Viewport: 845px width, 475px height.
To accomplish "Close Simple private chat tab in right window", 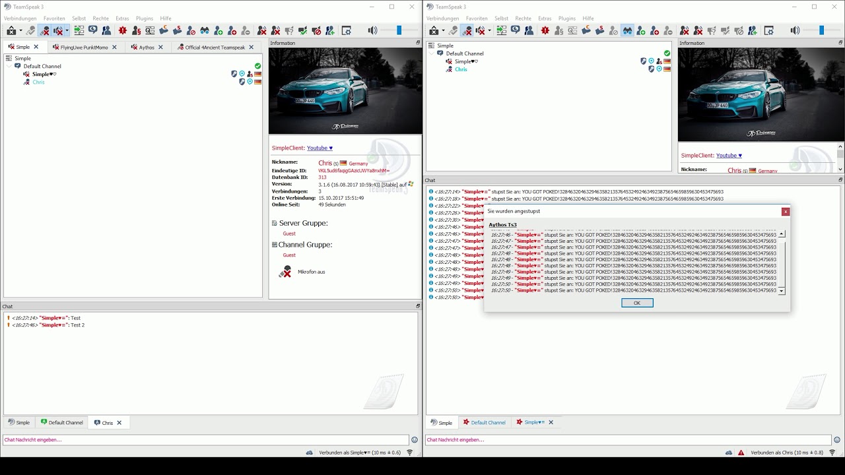I will [x=551, y=422].
